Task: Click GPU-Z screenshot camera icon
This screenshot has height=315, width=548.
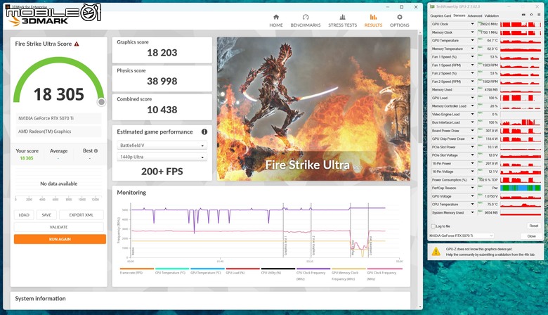Action: point(523,15)
